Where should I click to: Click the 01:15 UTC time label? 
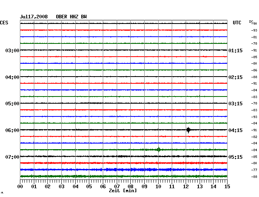pyautogui.click(x=235, y=50)
